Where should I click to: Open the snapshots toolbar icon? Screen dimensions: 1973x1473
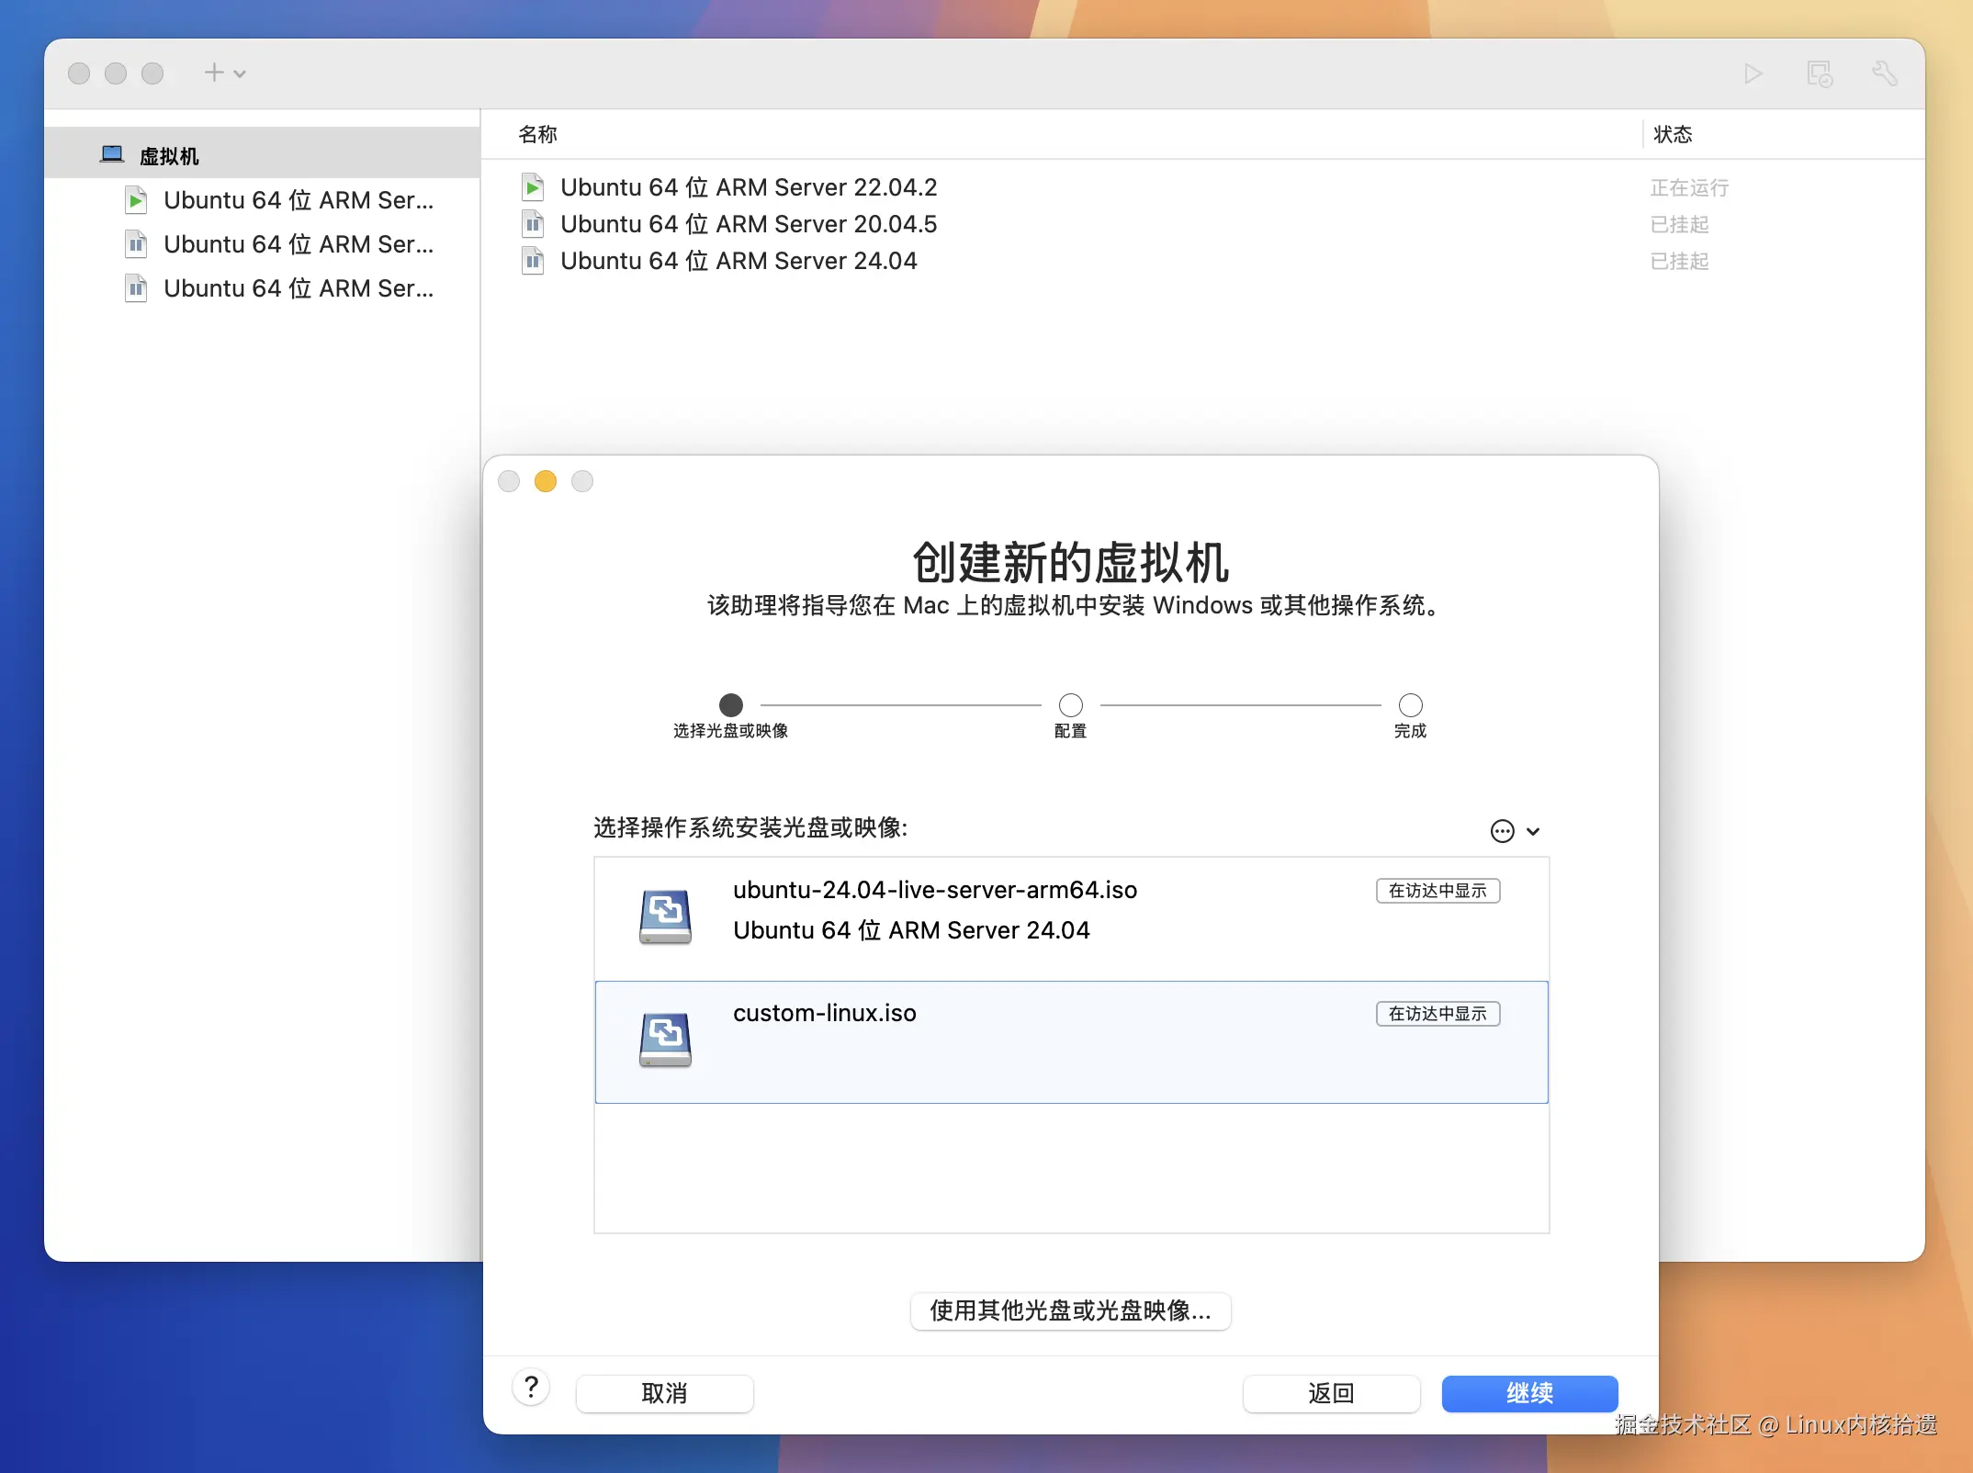click(1819, 73)
